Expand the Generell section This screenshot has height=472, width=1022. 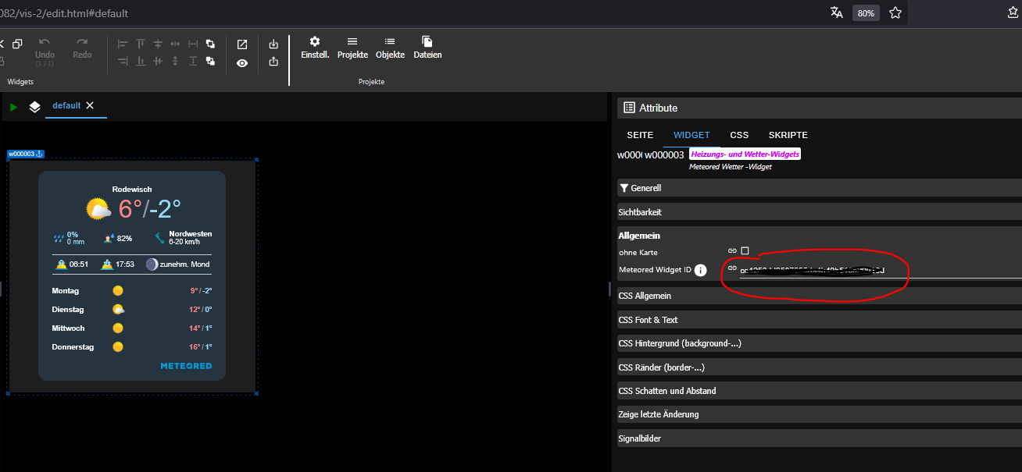point(819,188)
